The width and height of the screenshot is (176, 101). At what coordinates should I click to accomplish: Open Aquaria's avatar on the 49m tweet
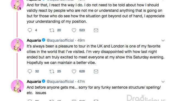[17, 45]
